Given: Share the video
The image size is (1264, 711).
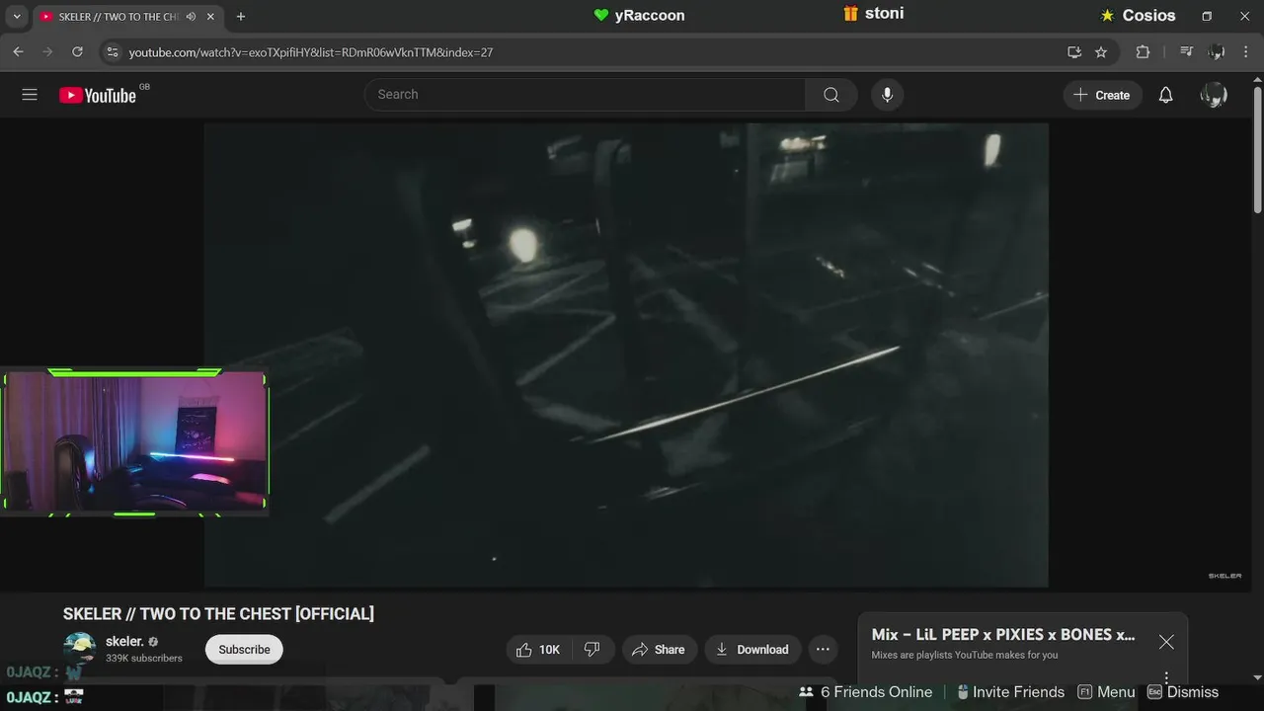Looking at the screenshot, I should point(659,649).
